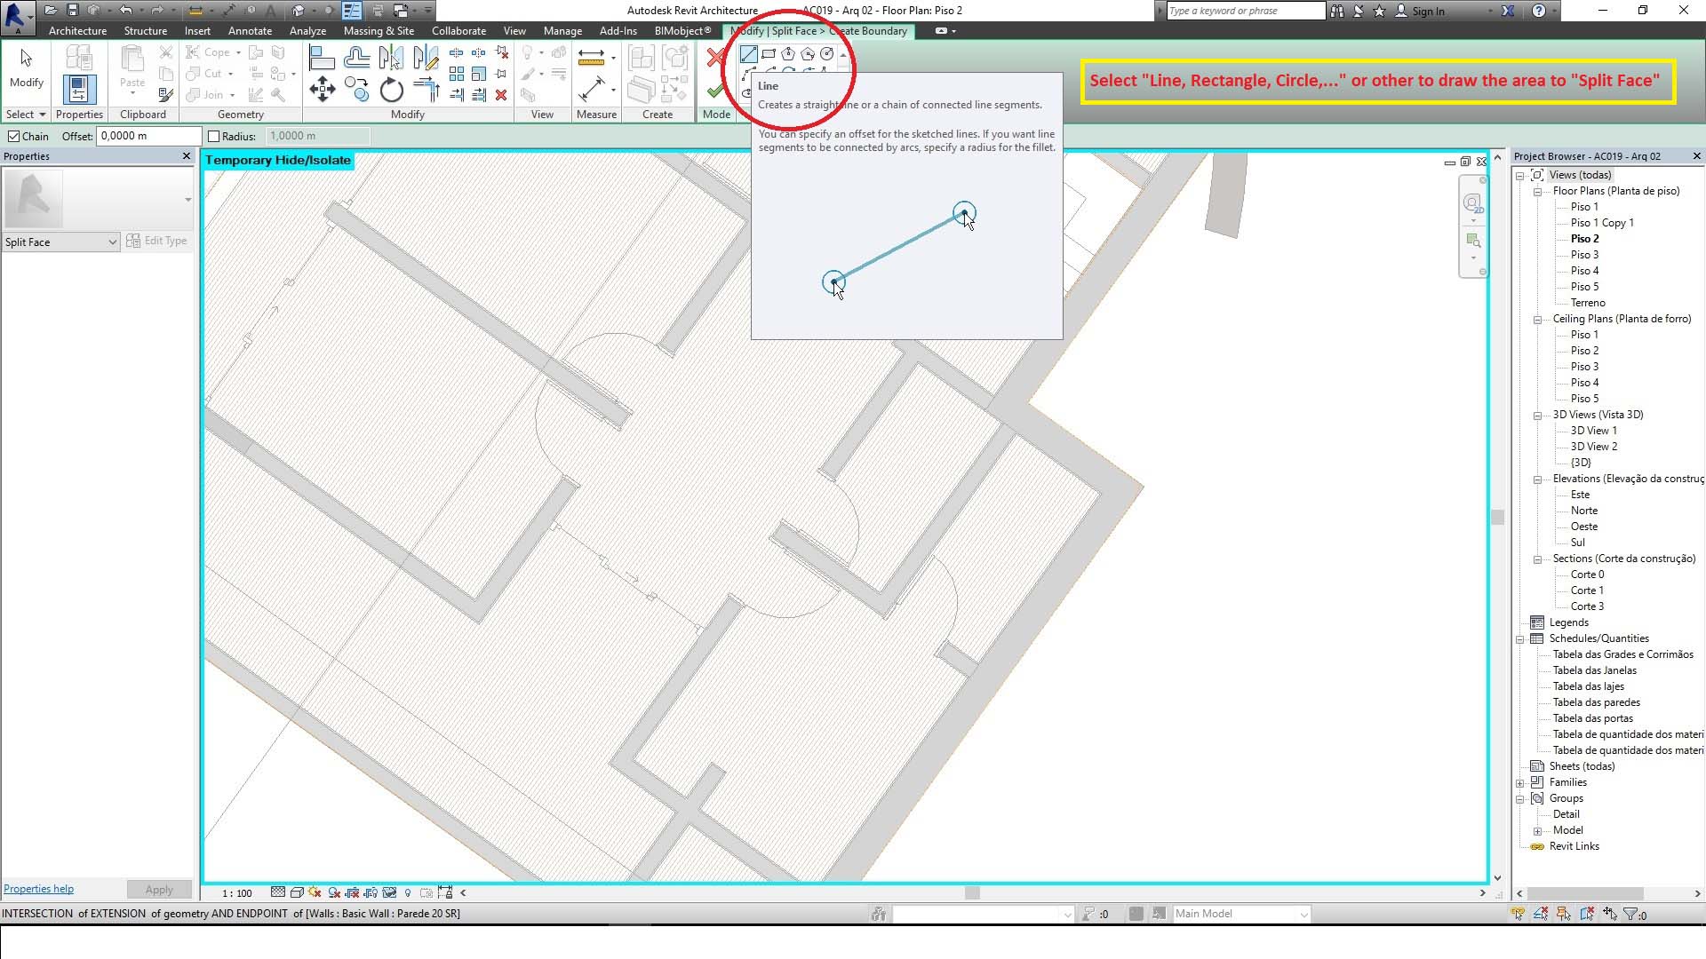Select the Rectangle draw tool
1706x959 pixels.
pos(769,54)
